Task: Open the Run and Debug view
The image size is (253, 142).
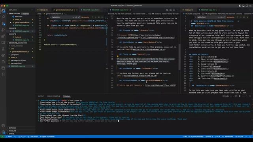Action: (3, 30)
